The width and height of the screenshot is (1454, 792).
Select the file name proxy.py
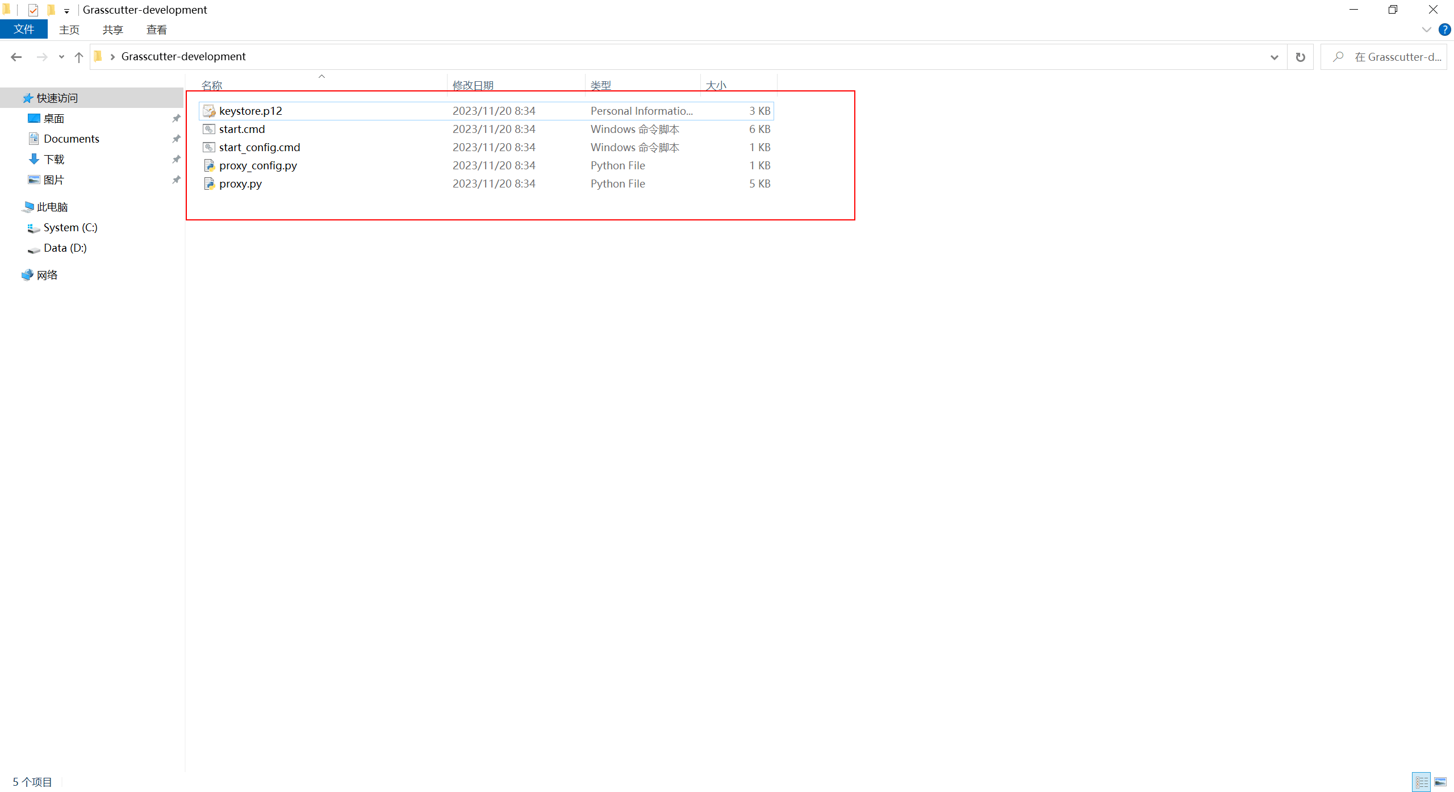(240, 184)
